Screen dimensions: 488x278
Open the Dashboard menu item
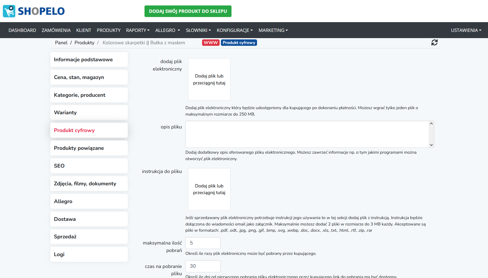(22, 30)
